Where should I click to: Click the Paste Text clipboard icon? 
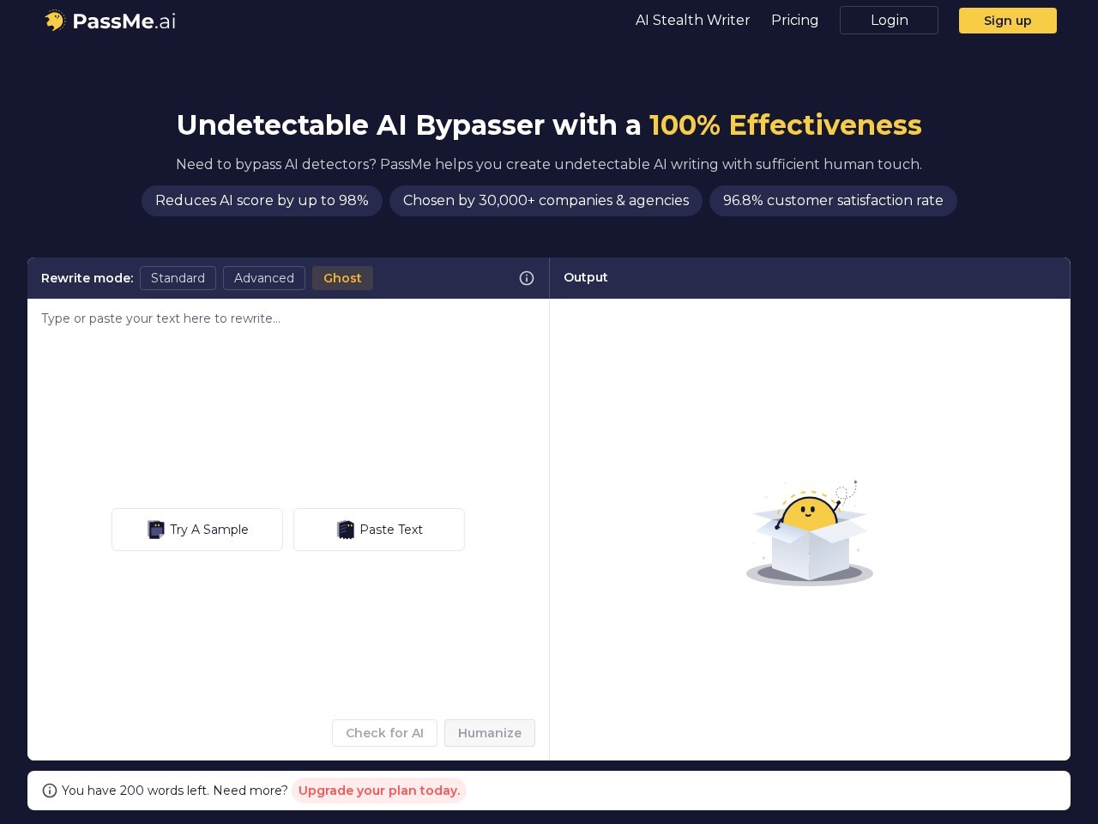pos(346,530)
